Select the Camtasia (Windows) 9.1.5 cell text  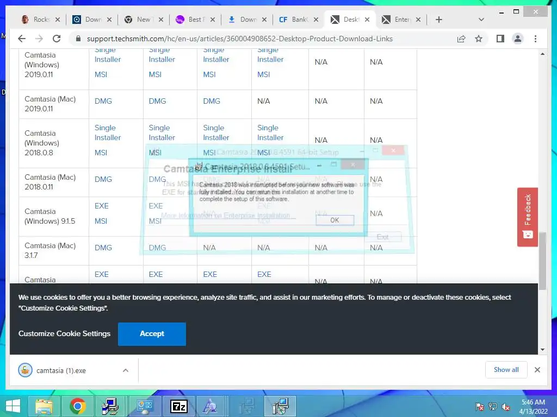(x=49, y=216)
